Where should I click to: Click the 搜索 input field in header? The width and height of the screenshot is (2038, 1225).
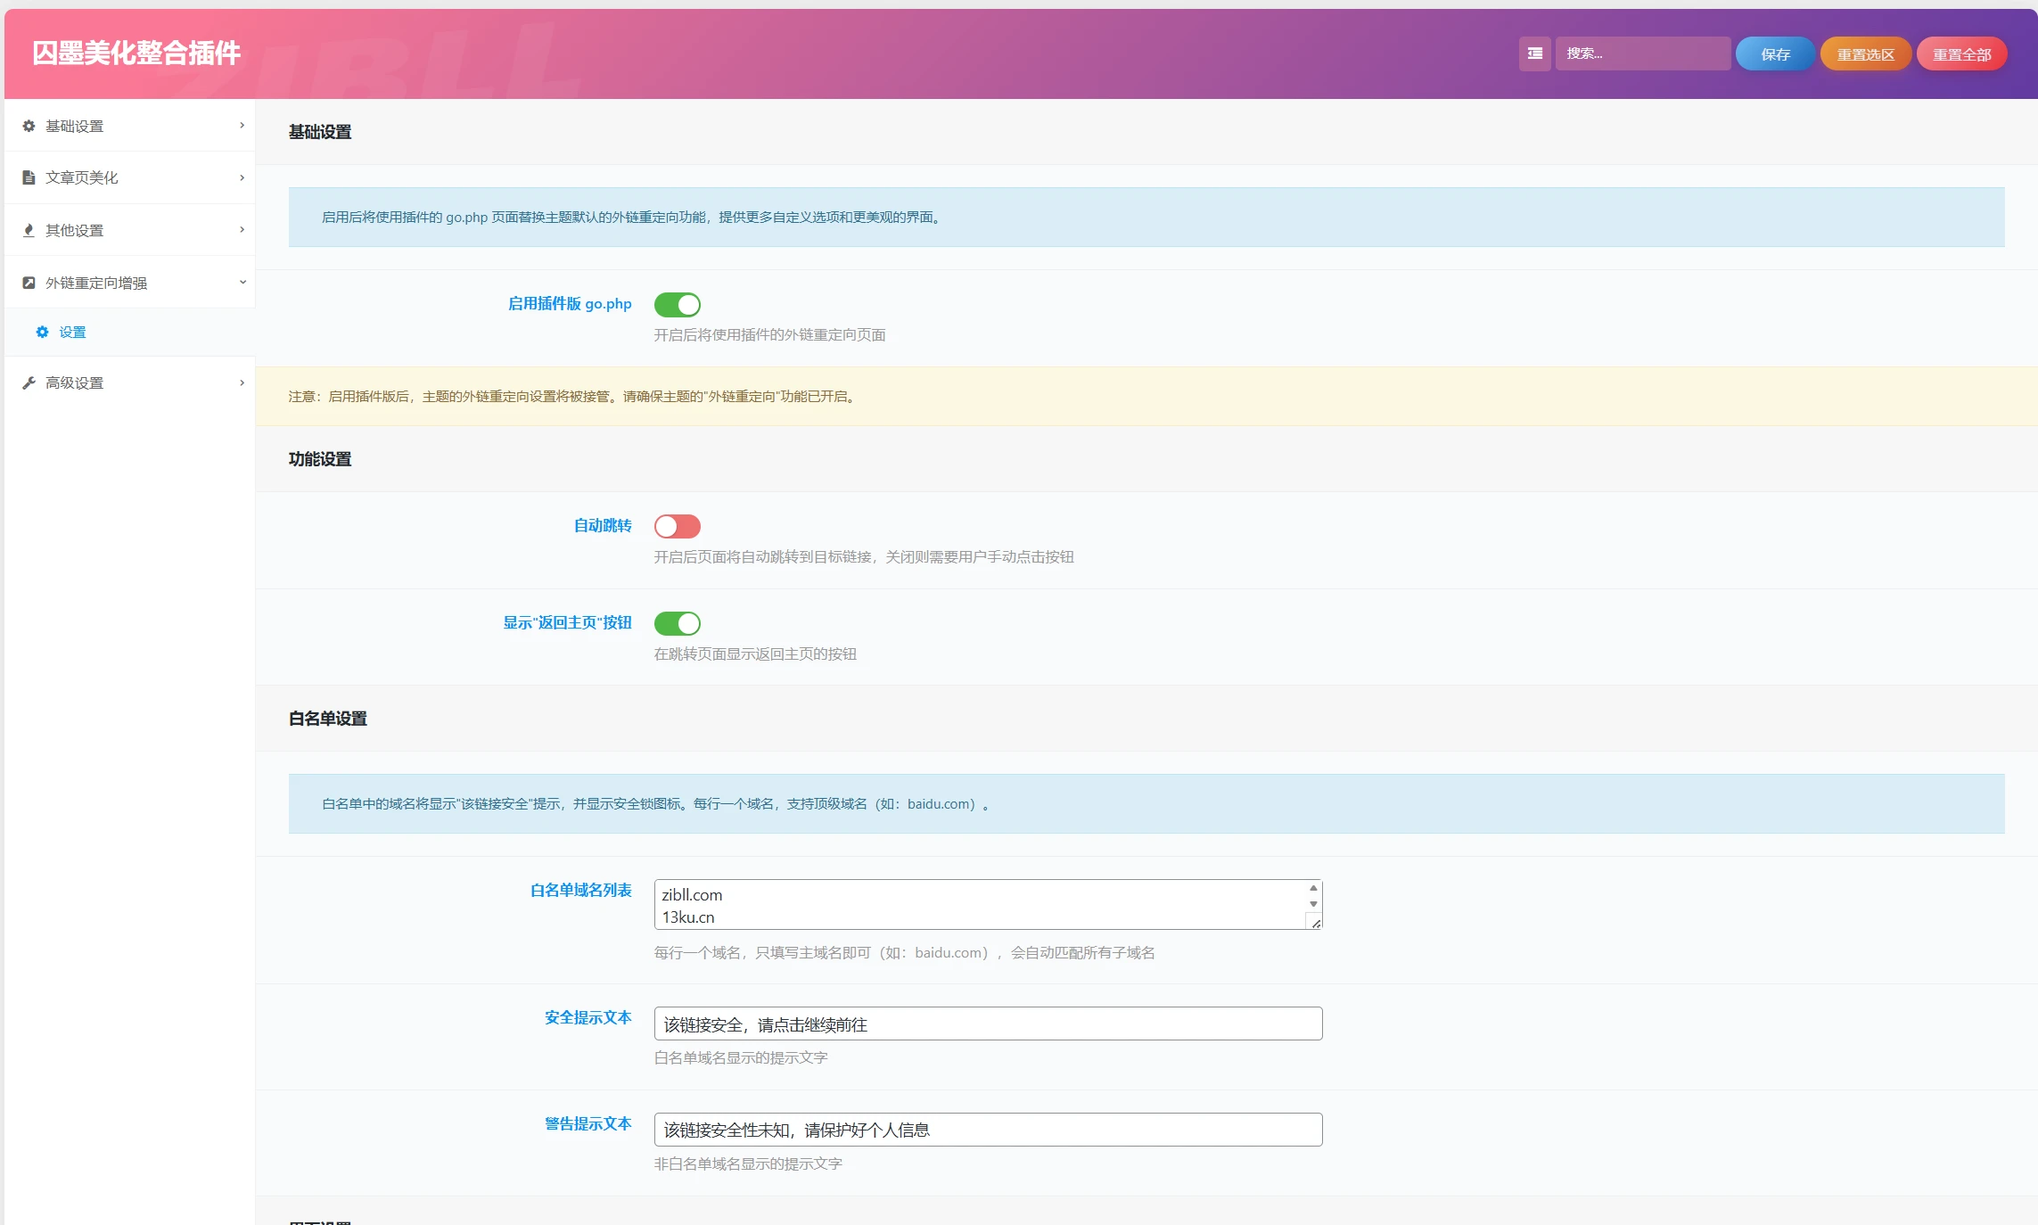coord(1642,53)
